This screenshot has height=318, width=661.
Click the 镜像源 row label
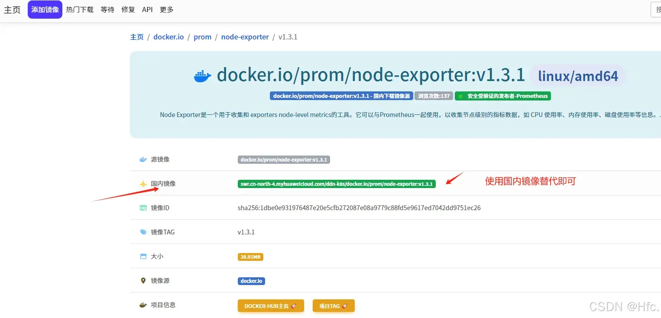160,281
